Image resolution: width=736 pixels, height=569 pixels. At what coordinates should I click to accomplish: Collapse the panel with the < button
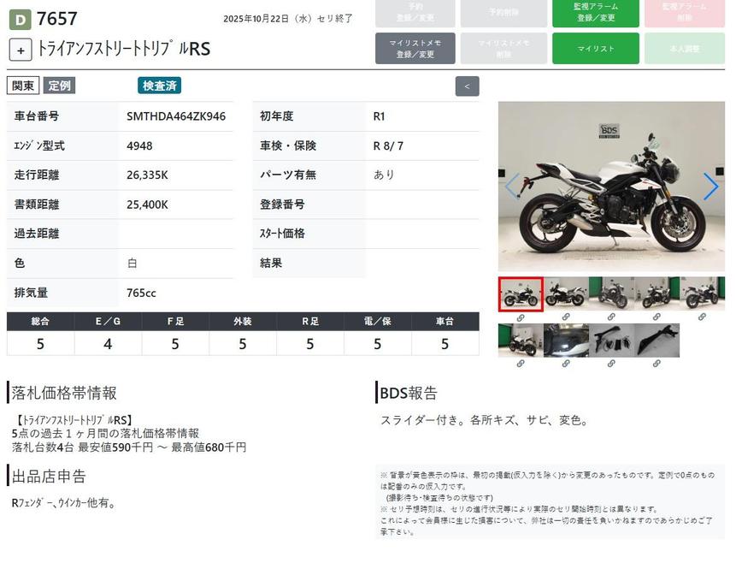tap(468, 86)
